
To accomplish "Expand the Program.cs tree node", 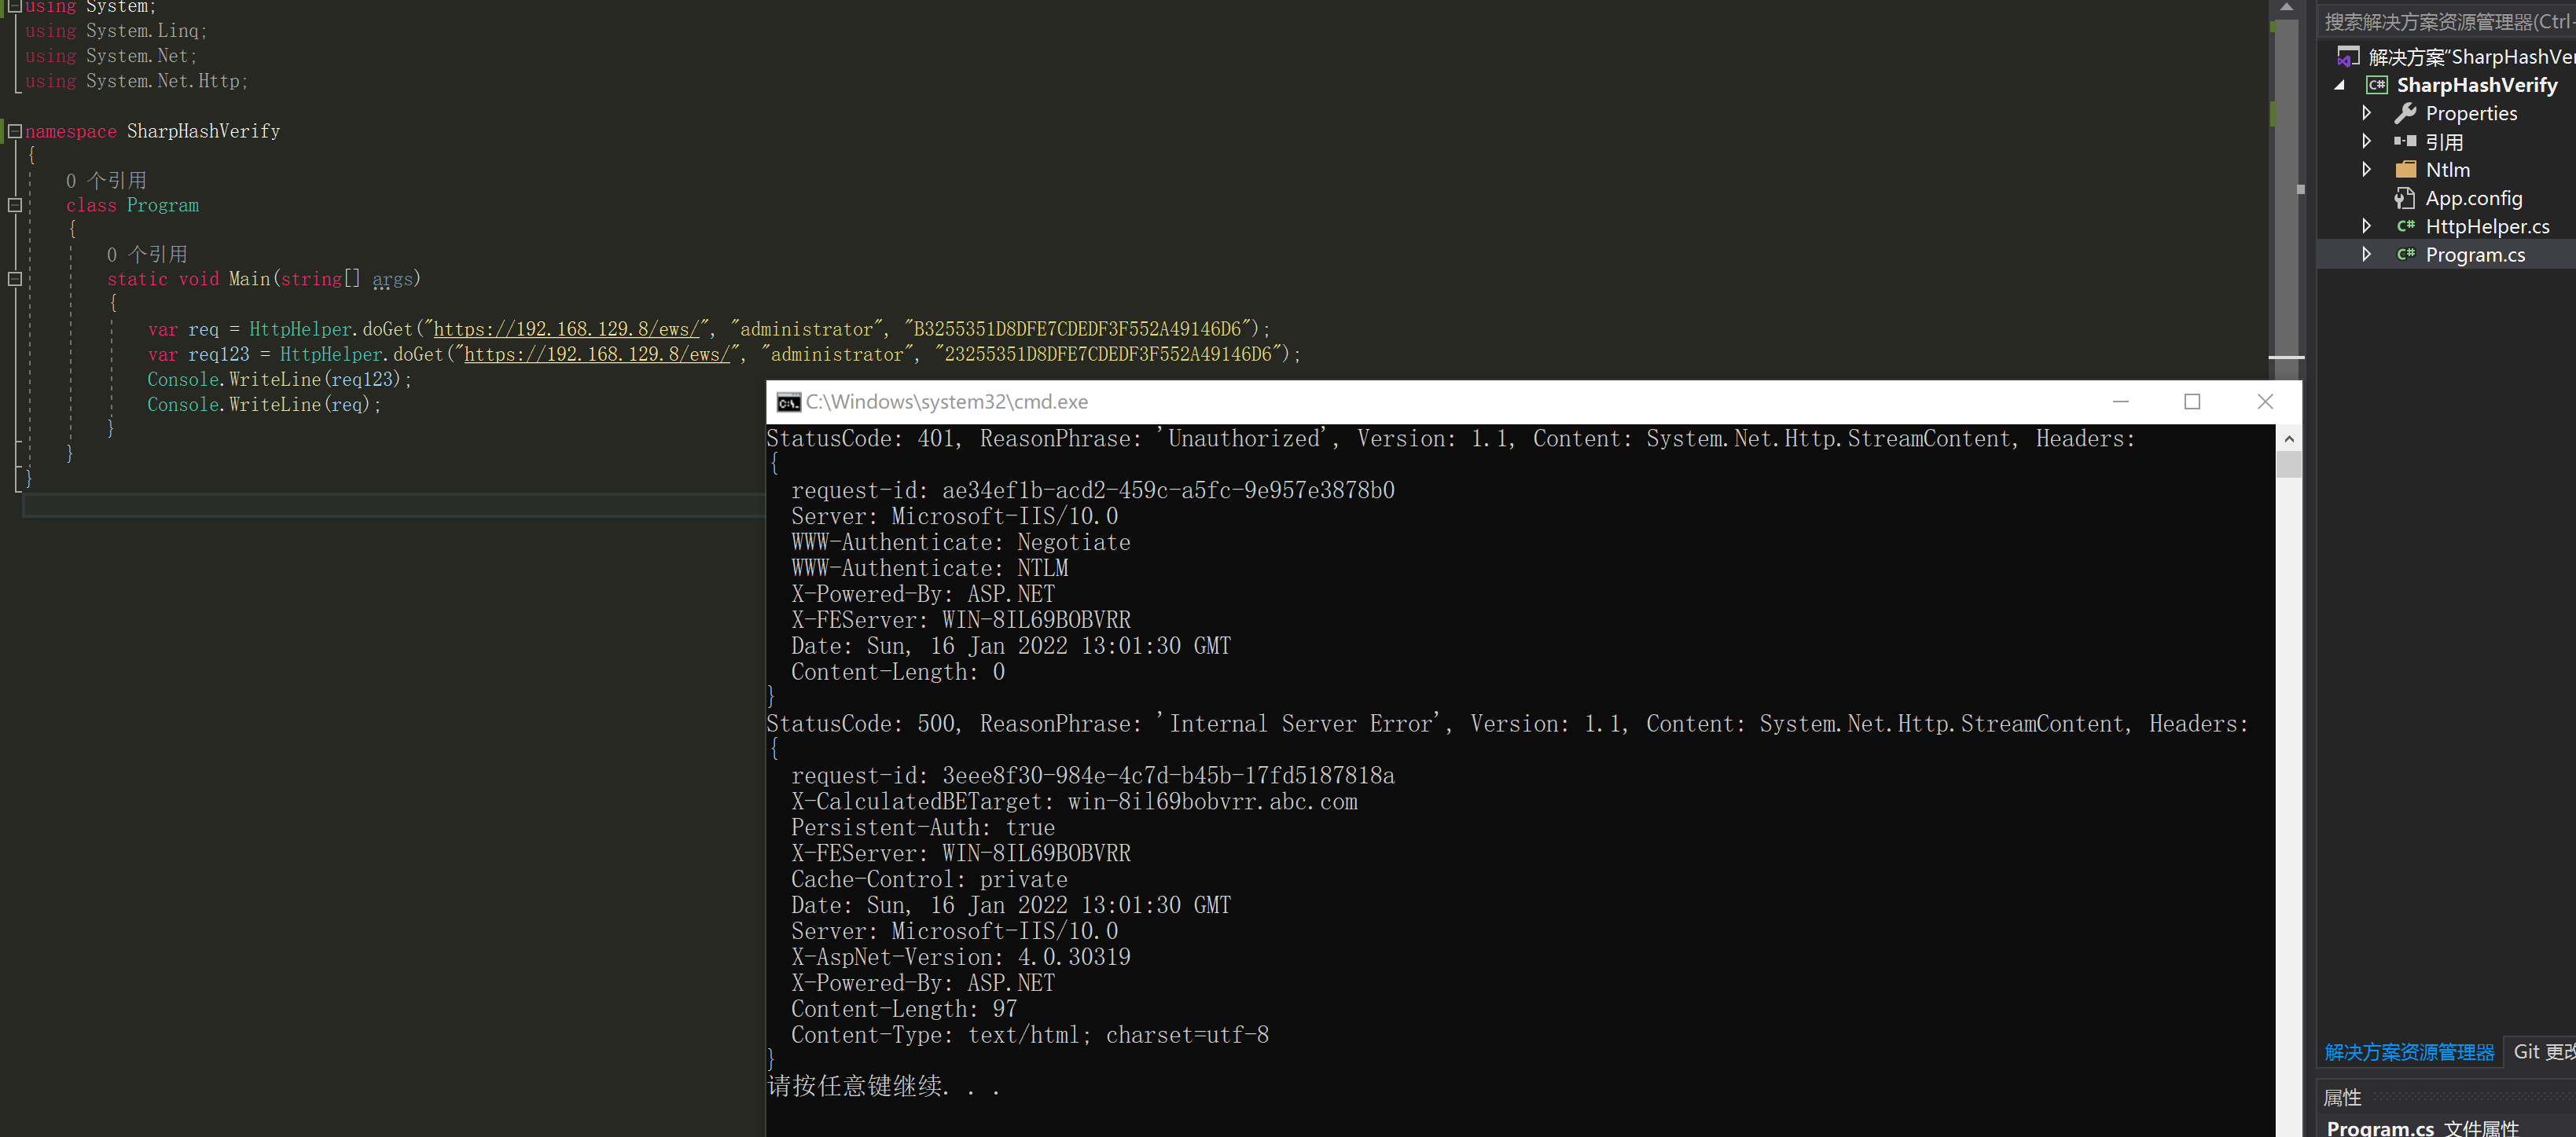I will [x=2366, y=255].
